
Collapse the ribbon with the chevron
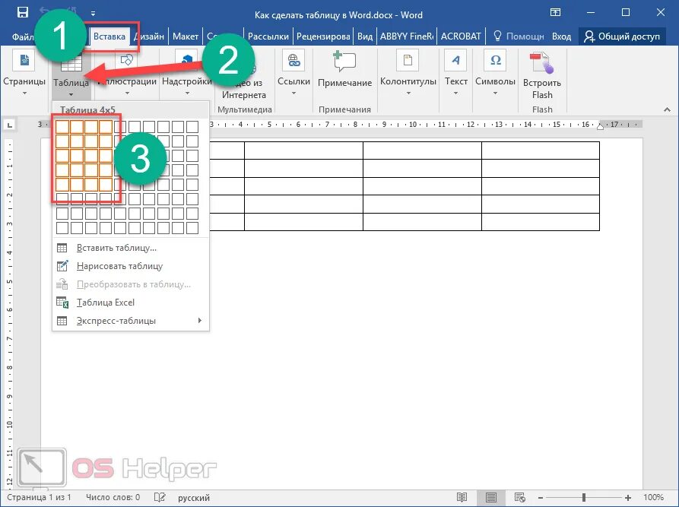pyautogui.click(x=667, y=110)
